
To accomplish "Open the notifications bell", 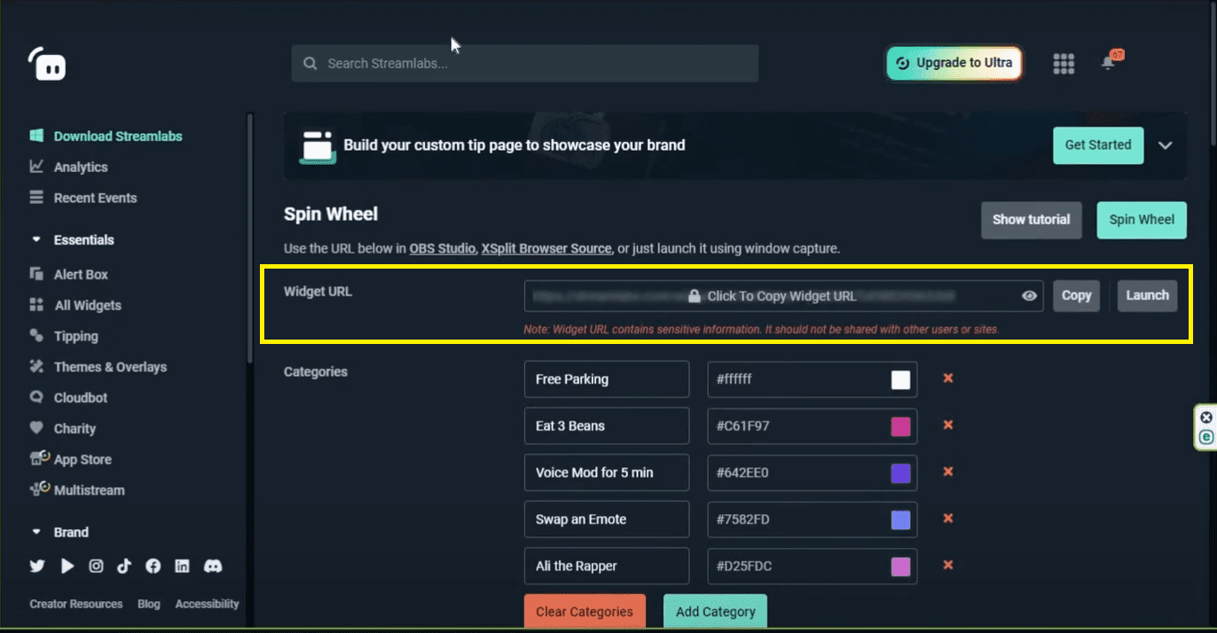I will pos(1108,62).
